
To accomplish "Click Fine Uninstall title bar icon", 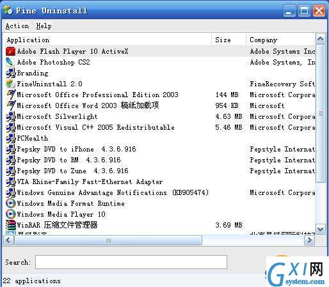I will click(8, 10).
